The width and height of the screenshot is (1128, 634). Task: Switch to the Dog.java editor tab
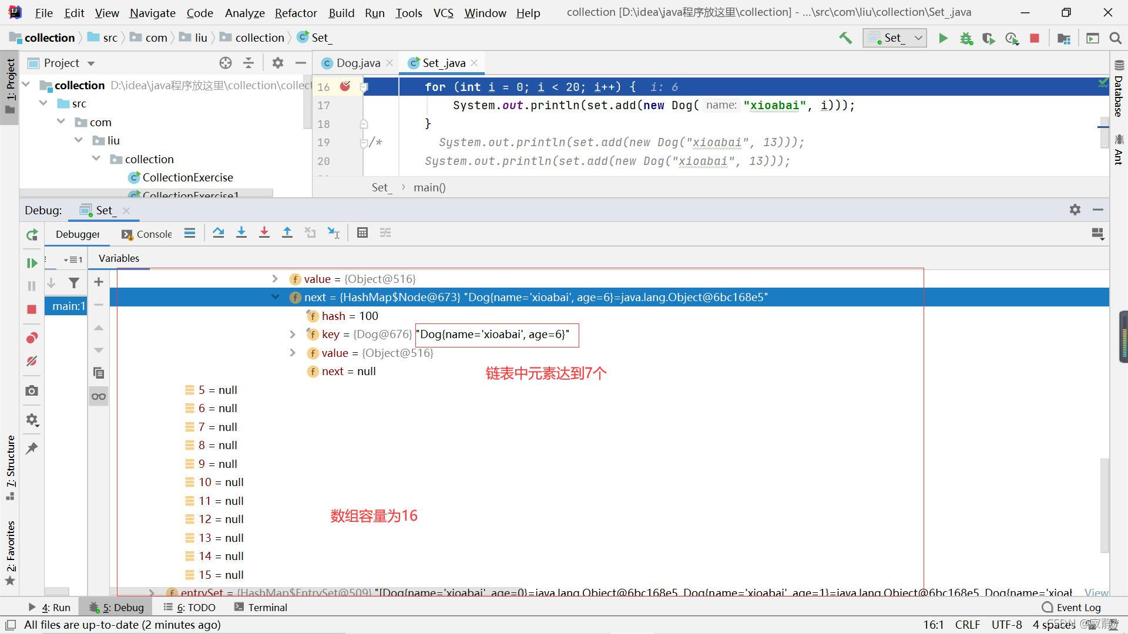click(357, 63)
